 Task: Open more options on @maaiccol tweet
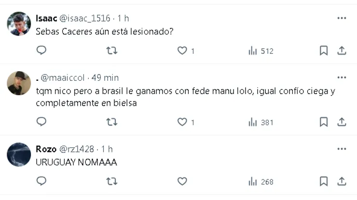pyautogui.click(x=342, y=77)
